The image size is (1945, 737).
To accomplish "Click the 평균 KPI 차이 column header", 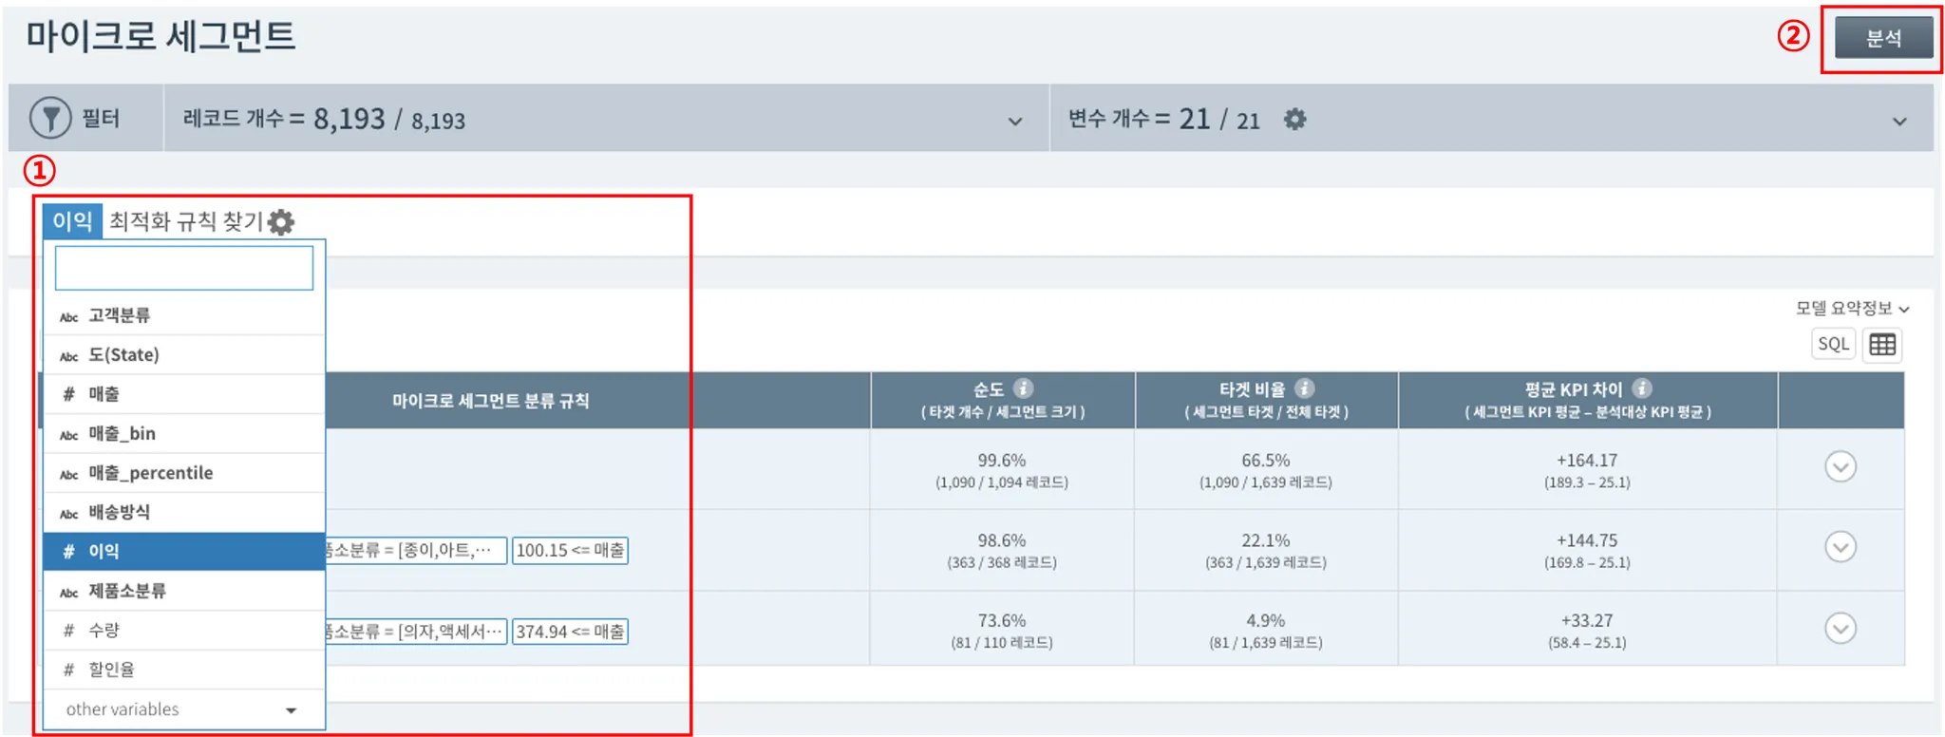I will [1588, 400].
